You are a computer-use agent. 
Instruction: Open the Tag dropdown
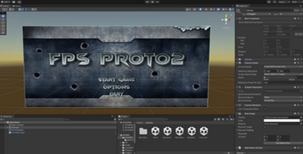coord(258,14)
